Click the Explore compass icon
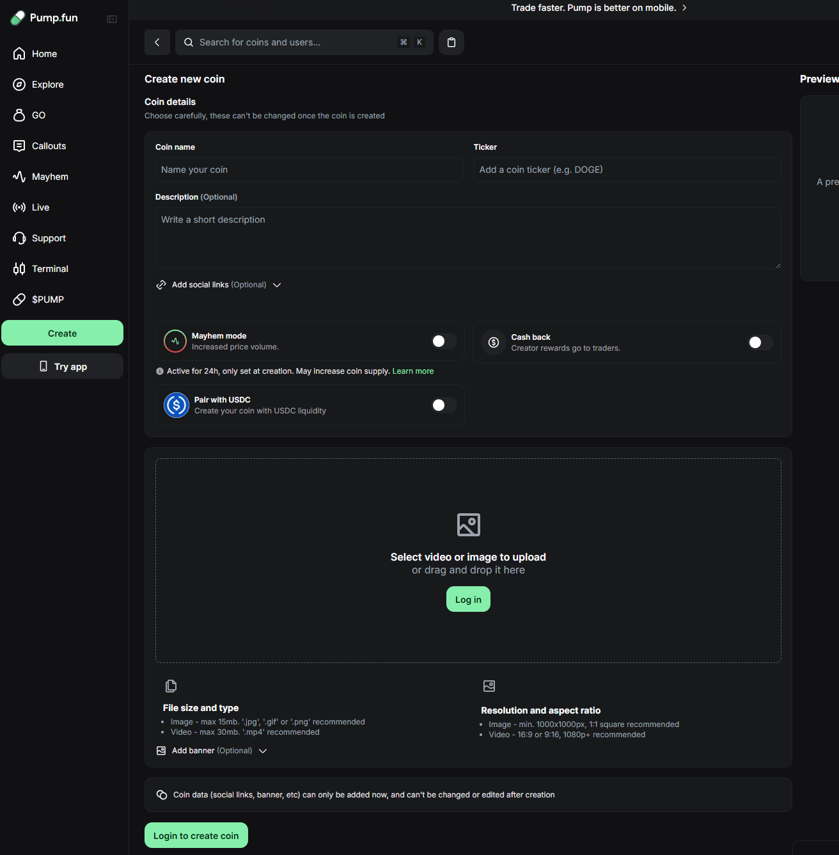This screenshot has height=855, width=839. click(x=19, y=84)
